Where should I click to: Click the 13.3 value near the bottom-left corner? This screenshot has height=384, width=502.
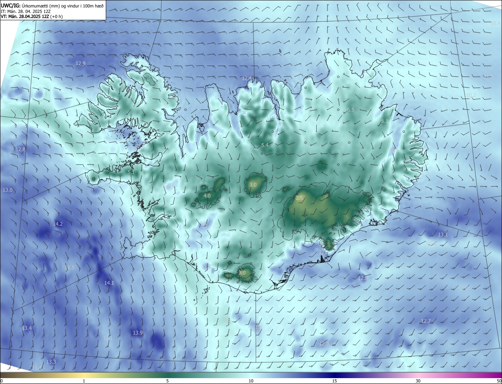[51, 362]
